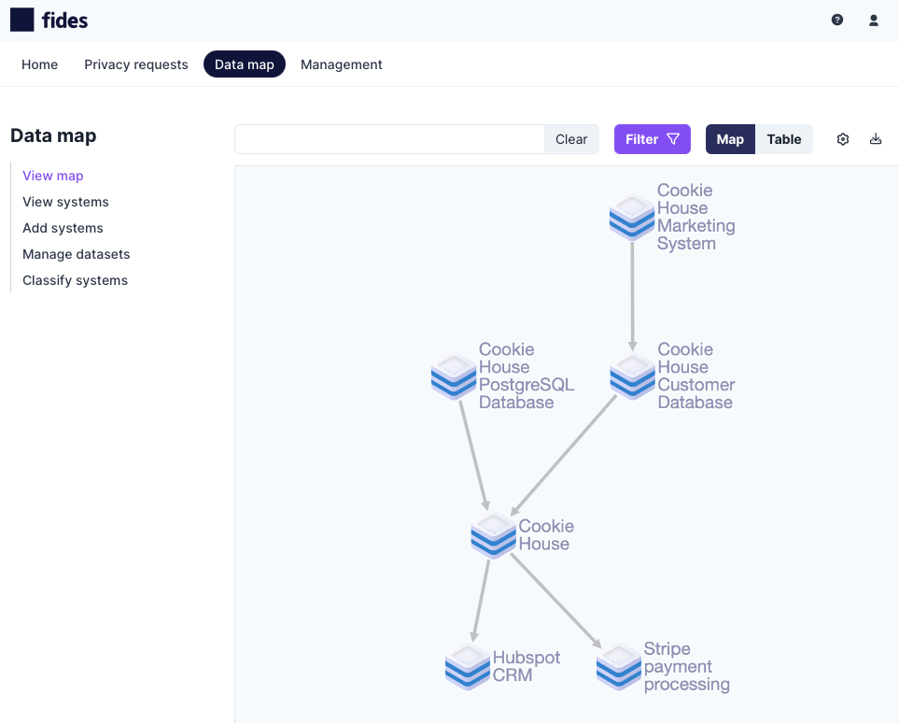Switch to Map view
The height and width of the screenshot is (723, 899).
click(x=730, y=139)
